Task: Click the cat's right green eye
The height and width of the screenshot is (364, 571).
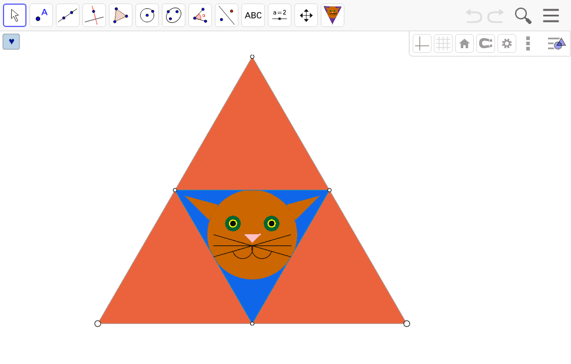Action: [271, 224]
